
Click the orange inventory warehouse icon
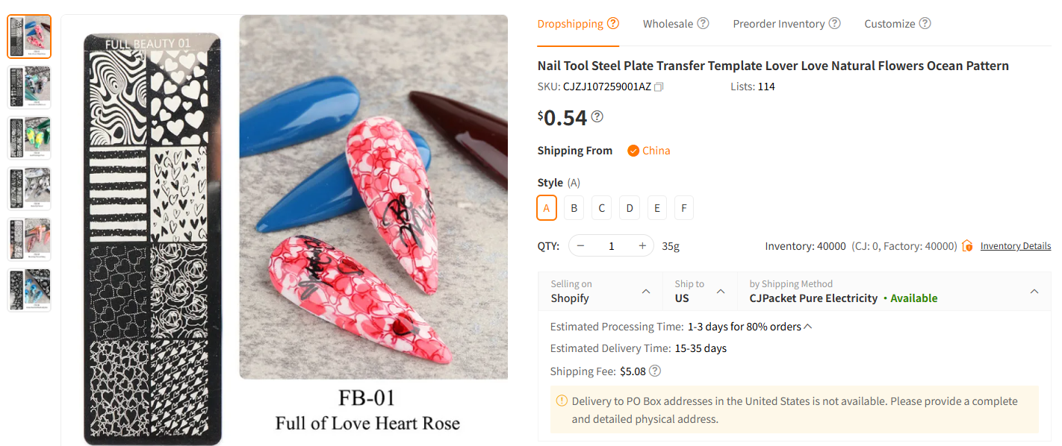tap(968, 246)
